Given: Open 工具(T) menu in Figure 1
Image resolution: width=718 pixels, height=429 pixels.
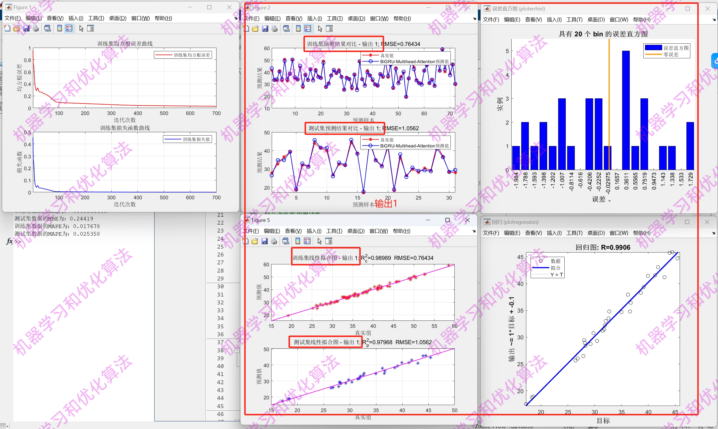Looking at the screenshot, I should tap(96, 18).
